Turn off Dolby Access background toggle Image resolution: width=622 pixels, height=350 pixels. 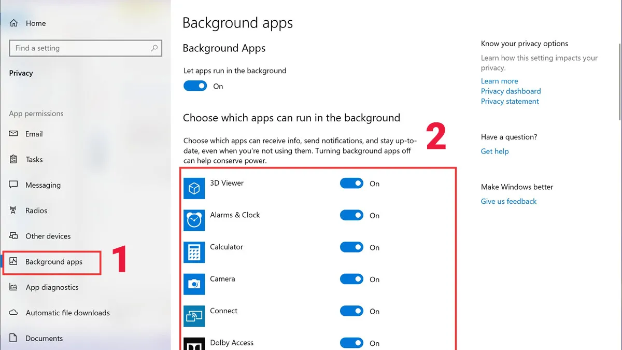click(x=351, y=343)
